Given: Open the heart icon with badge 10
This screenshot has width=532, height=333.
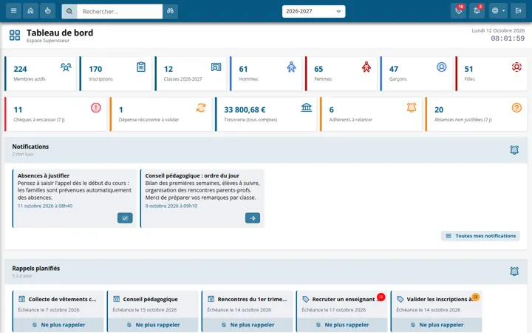Looking at the screenshot, I should pos(458,11).
